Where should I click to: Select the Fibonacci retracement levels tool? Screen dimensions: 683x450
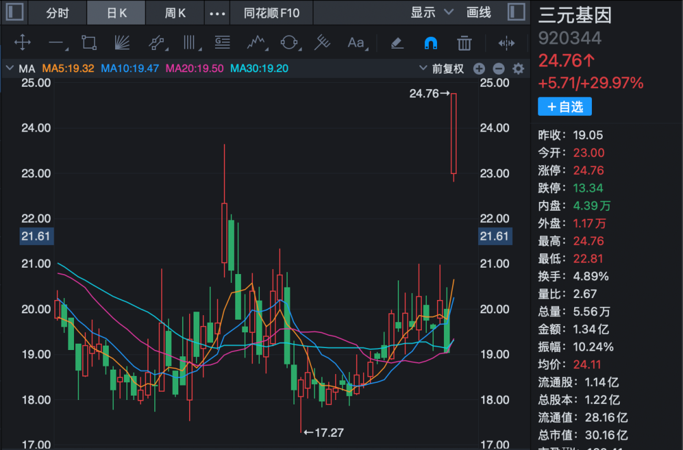pyautogui.click(x=223, y=43)
